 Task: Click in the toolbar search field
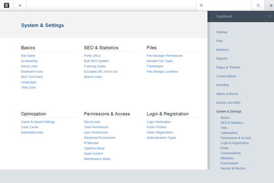[228, 5]
